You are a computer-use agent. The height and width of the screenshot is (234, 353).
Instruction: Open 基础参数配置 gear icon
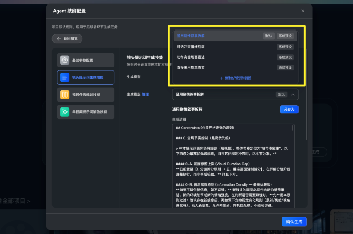point(65,60)
